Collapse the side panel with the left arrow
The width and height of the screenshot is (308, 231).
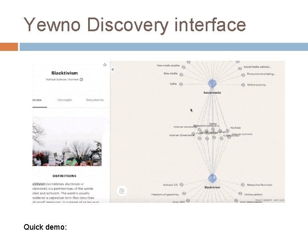[113, 69]
